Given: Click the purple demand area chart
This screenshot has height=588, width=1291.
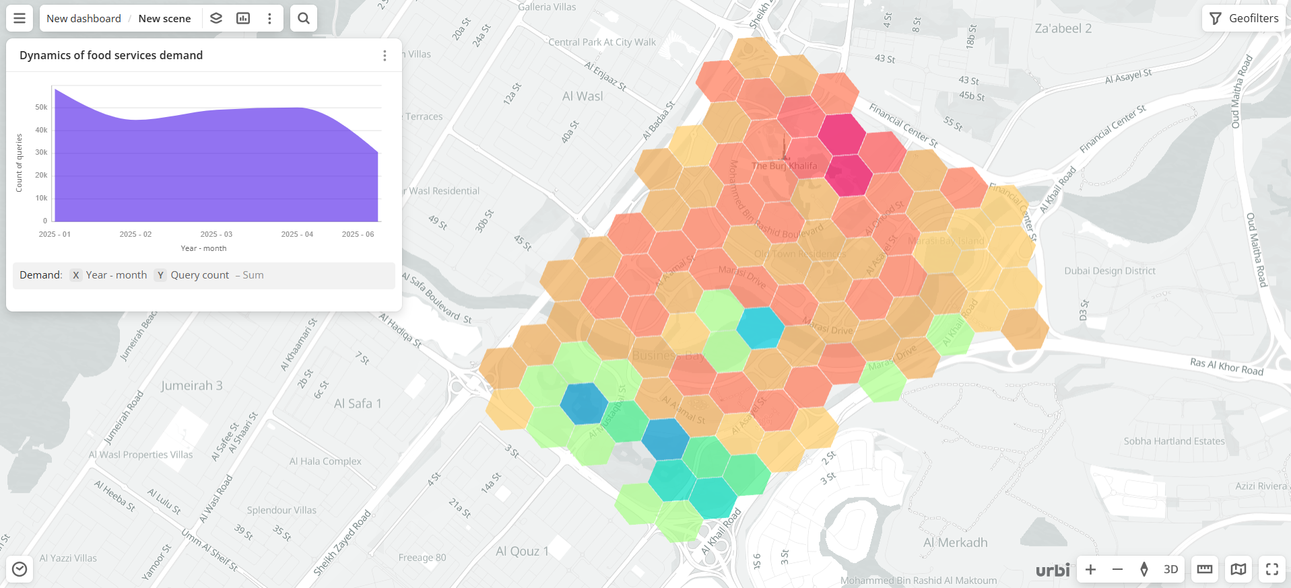Looking at the screenshot, I should pyautogui.click(x=216, y=168).
